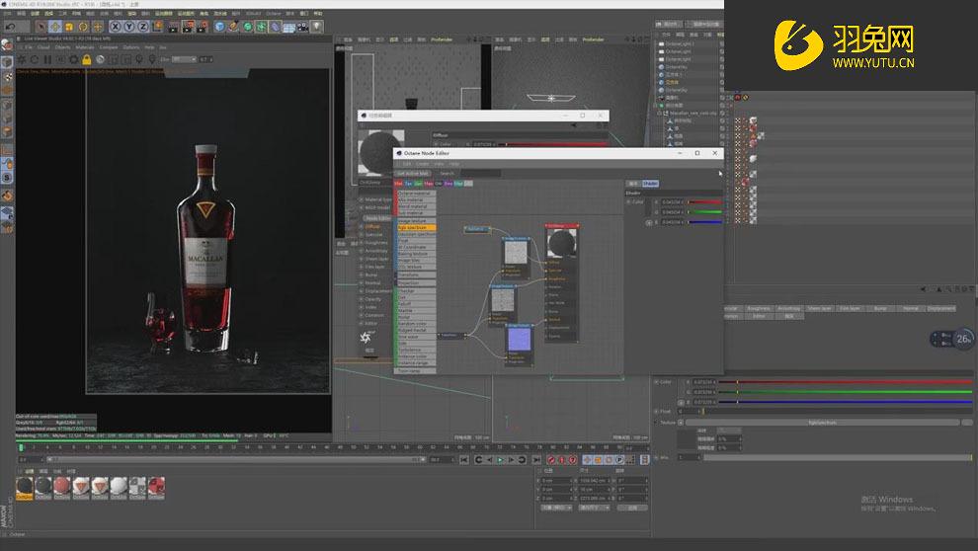Select the red material ball in material manager
The width and height of the screenshot is (978, 551).
62,486
